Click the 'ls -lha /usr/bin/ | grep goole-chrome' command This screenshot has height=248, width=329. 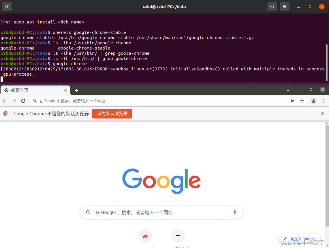coord(101,53)
